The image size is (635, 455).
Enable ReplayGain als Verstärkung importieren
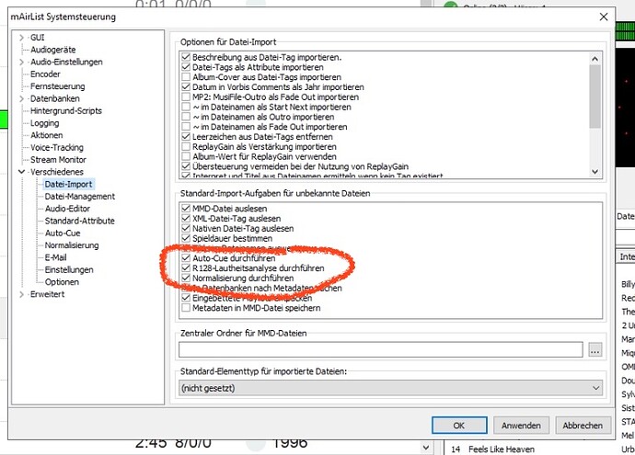tap(186, 146)
